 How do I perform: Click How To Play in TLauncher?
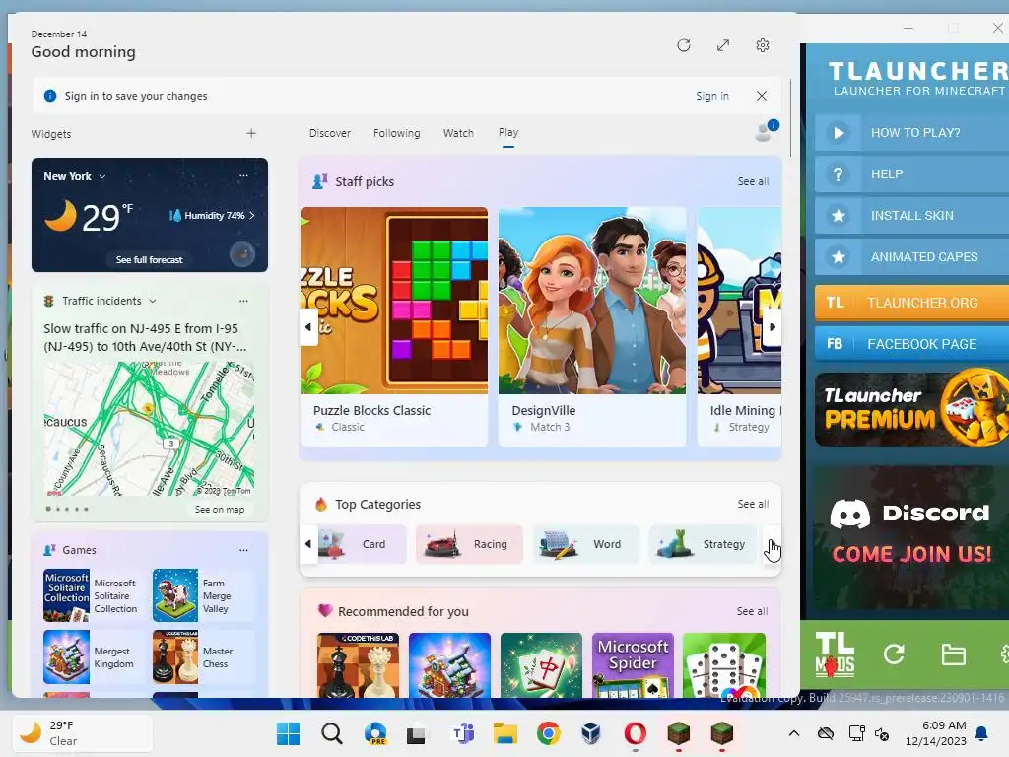tap(911, 133)
